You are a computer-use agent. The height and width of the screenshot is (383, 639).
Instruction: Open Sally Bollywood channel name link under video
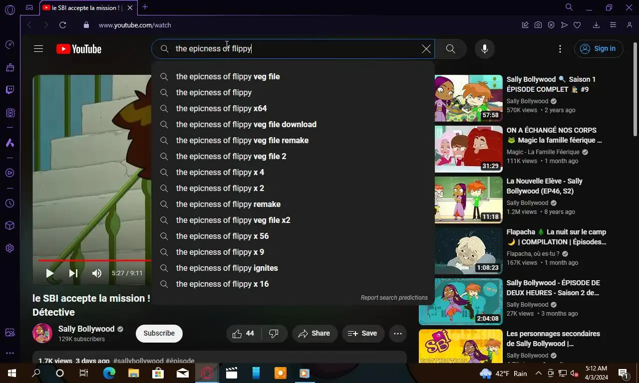pyautogui.click(x=86, y=329)
